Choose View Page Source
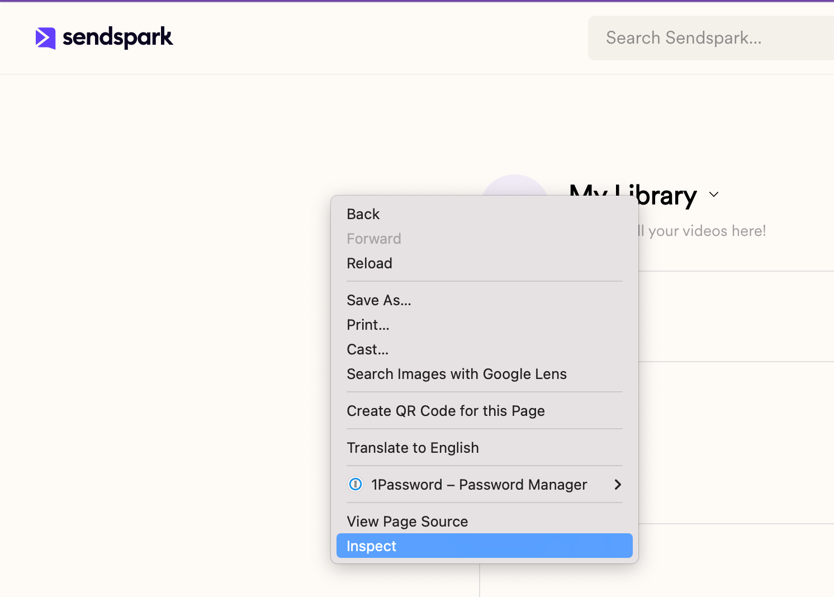The width and height of the screenshot is (834, 597). click(485, 522)
